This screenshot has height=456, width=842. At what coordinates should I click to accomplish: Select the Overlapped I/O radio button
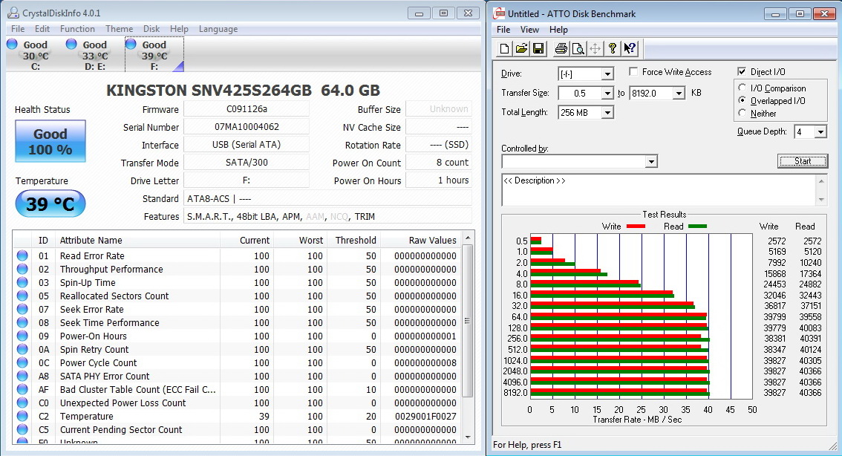tap(742, 100)
